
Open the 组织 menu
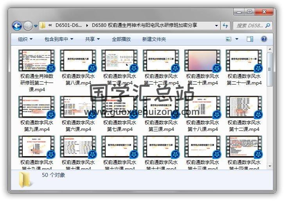tap(25, 39)
